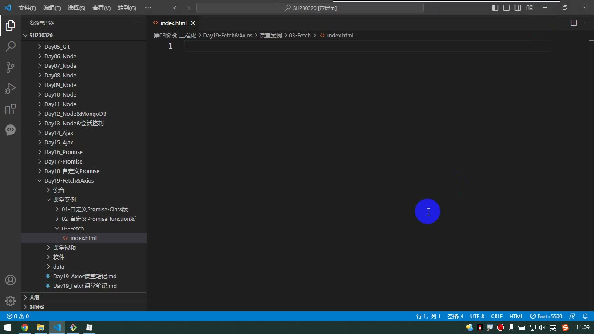594x334 pixels.
Task: Open the Run and Debug view
Action: 10,88
